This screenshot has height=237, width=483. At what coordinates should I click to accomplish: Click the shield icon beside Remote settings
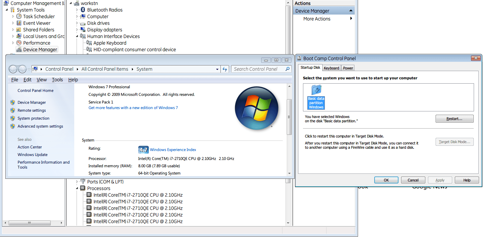[x=13, y=110]
